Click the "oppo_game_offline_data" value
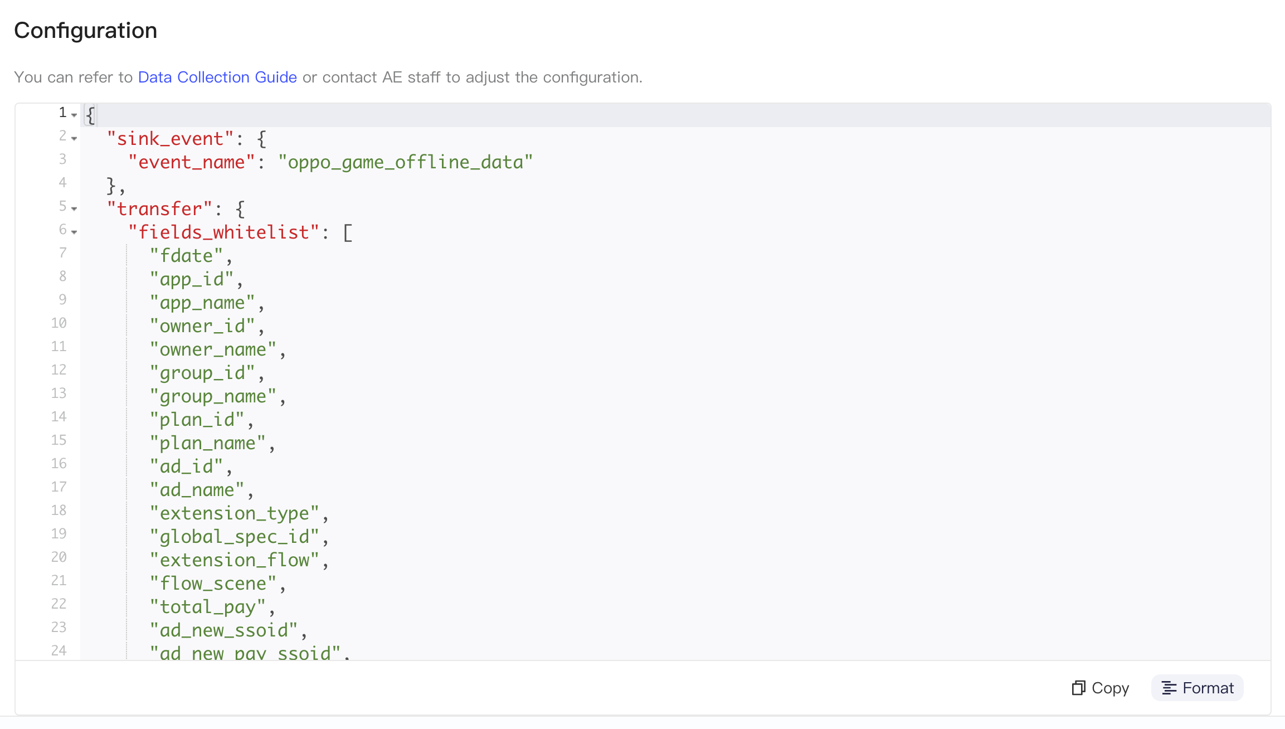The image size is (1285, 729). click(x=405, y=162)
